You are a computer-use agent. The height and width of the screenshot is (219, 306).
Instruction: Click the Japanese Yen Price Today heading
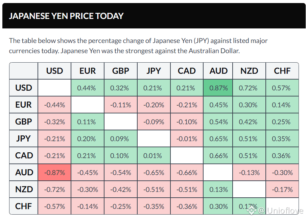(66, 16)
